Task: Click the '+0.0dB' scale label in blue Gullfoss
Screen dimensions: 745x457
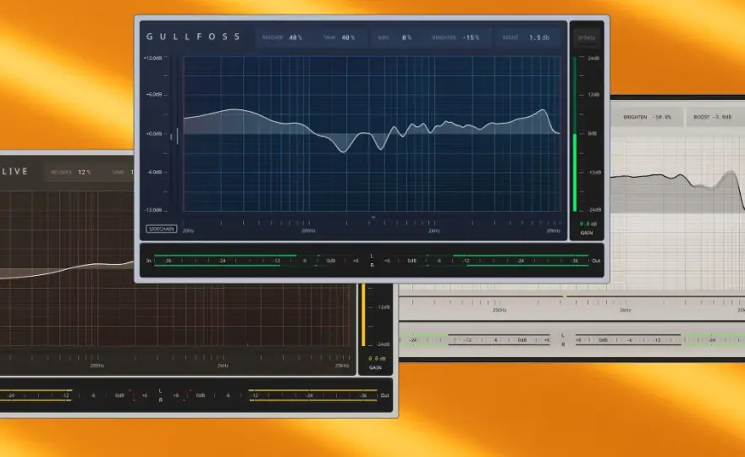Action: [153, 134]
